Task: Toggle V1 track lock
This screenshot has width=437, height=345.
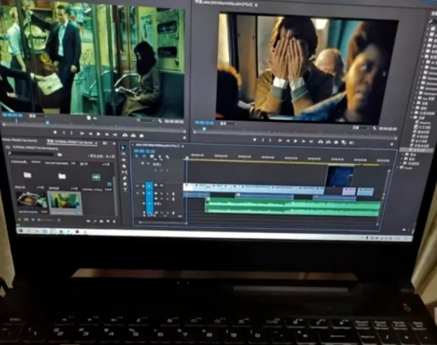Action: click(x=144, y=186)
